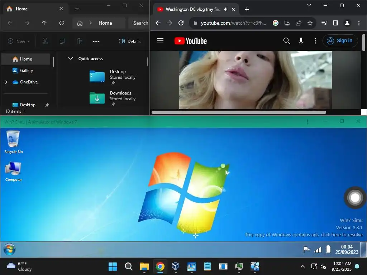Expand the OneDrive tree node

click(6, 82)
